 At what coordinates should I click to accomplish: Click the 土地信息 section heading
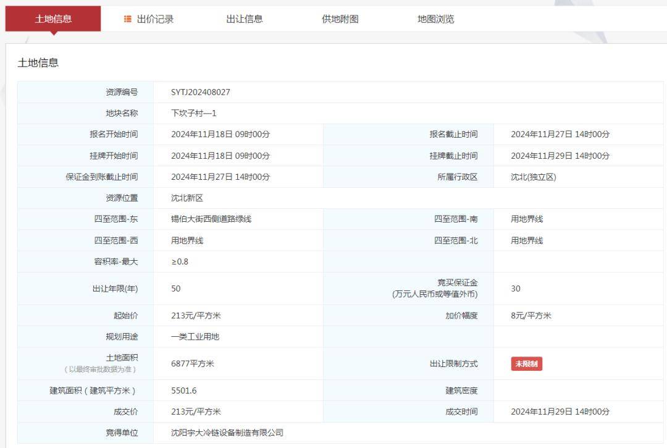coord(38,63)
